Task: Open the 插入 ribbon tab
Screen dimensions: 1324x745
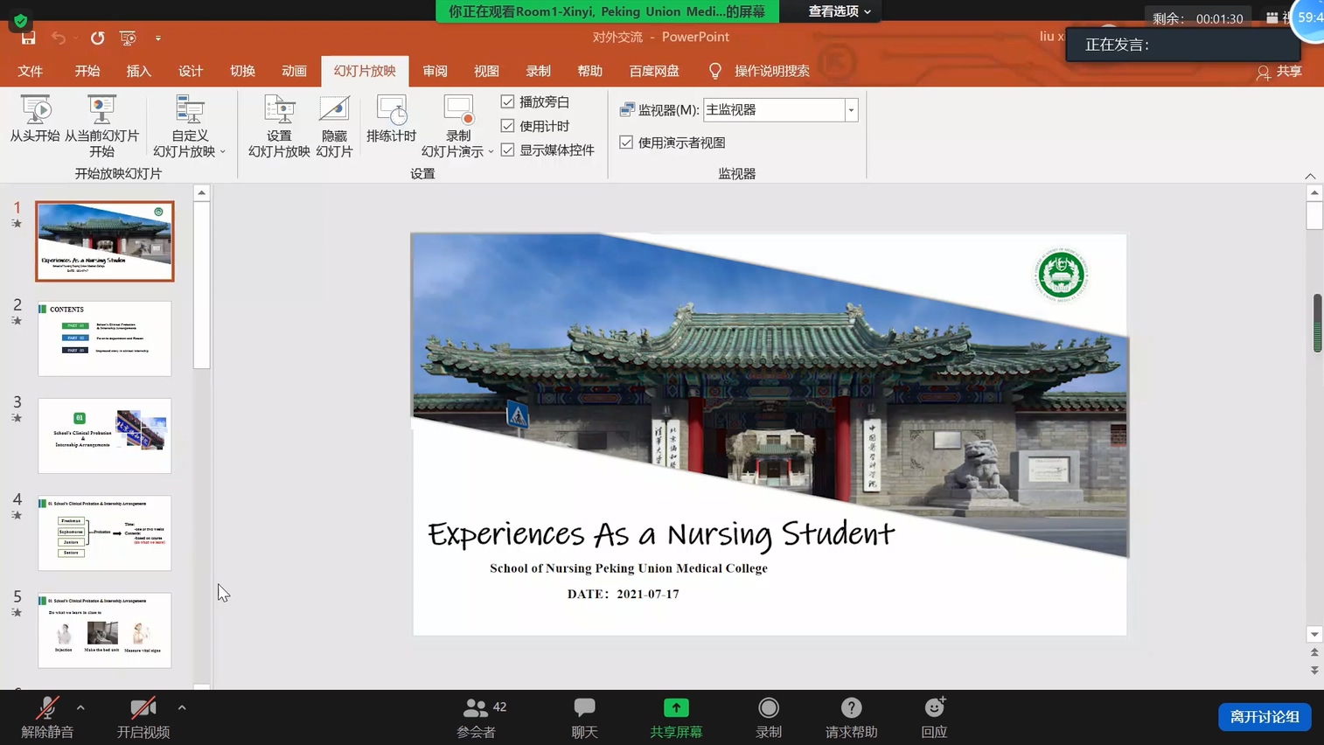Action: [139, 71]
